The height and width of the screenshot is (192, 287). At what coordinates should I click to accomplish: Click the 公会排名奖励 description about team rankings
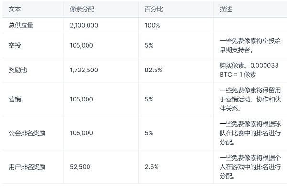click(249, 133)
